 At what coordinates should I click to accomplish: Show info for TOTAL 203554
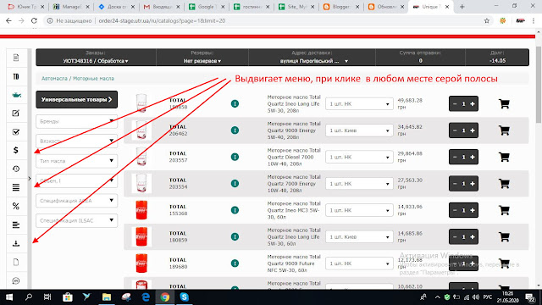point(235,184)
